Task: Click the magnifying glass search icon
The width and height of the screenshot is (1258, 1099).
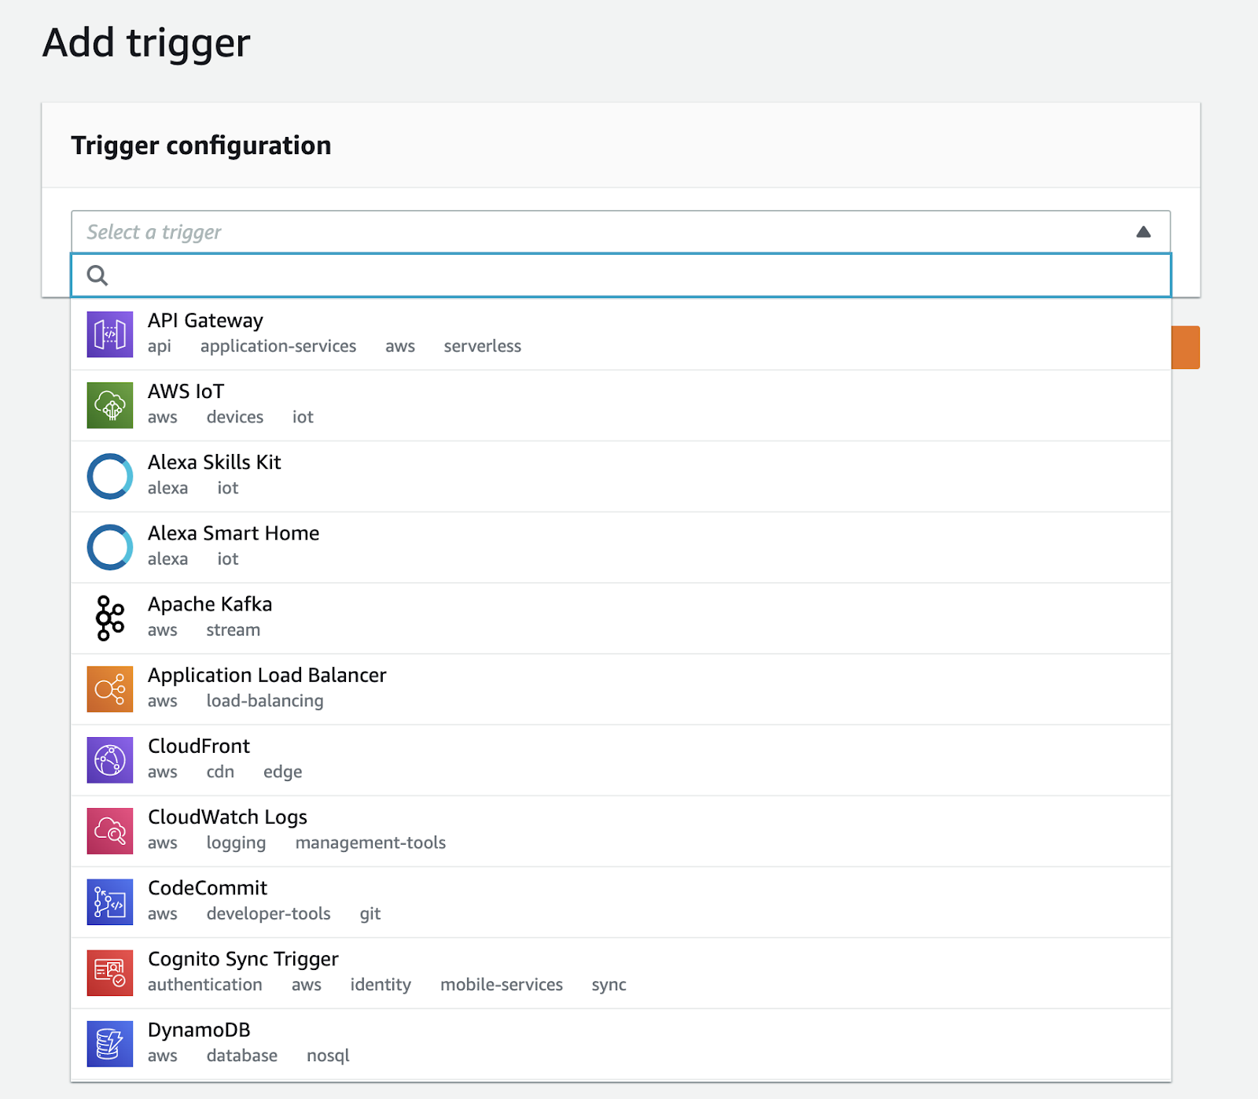Action: (x=97, y=275)
